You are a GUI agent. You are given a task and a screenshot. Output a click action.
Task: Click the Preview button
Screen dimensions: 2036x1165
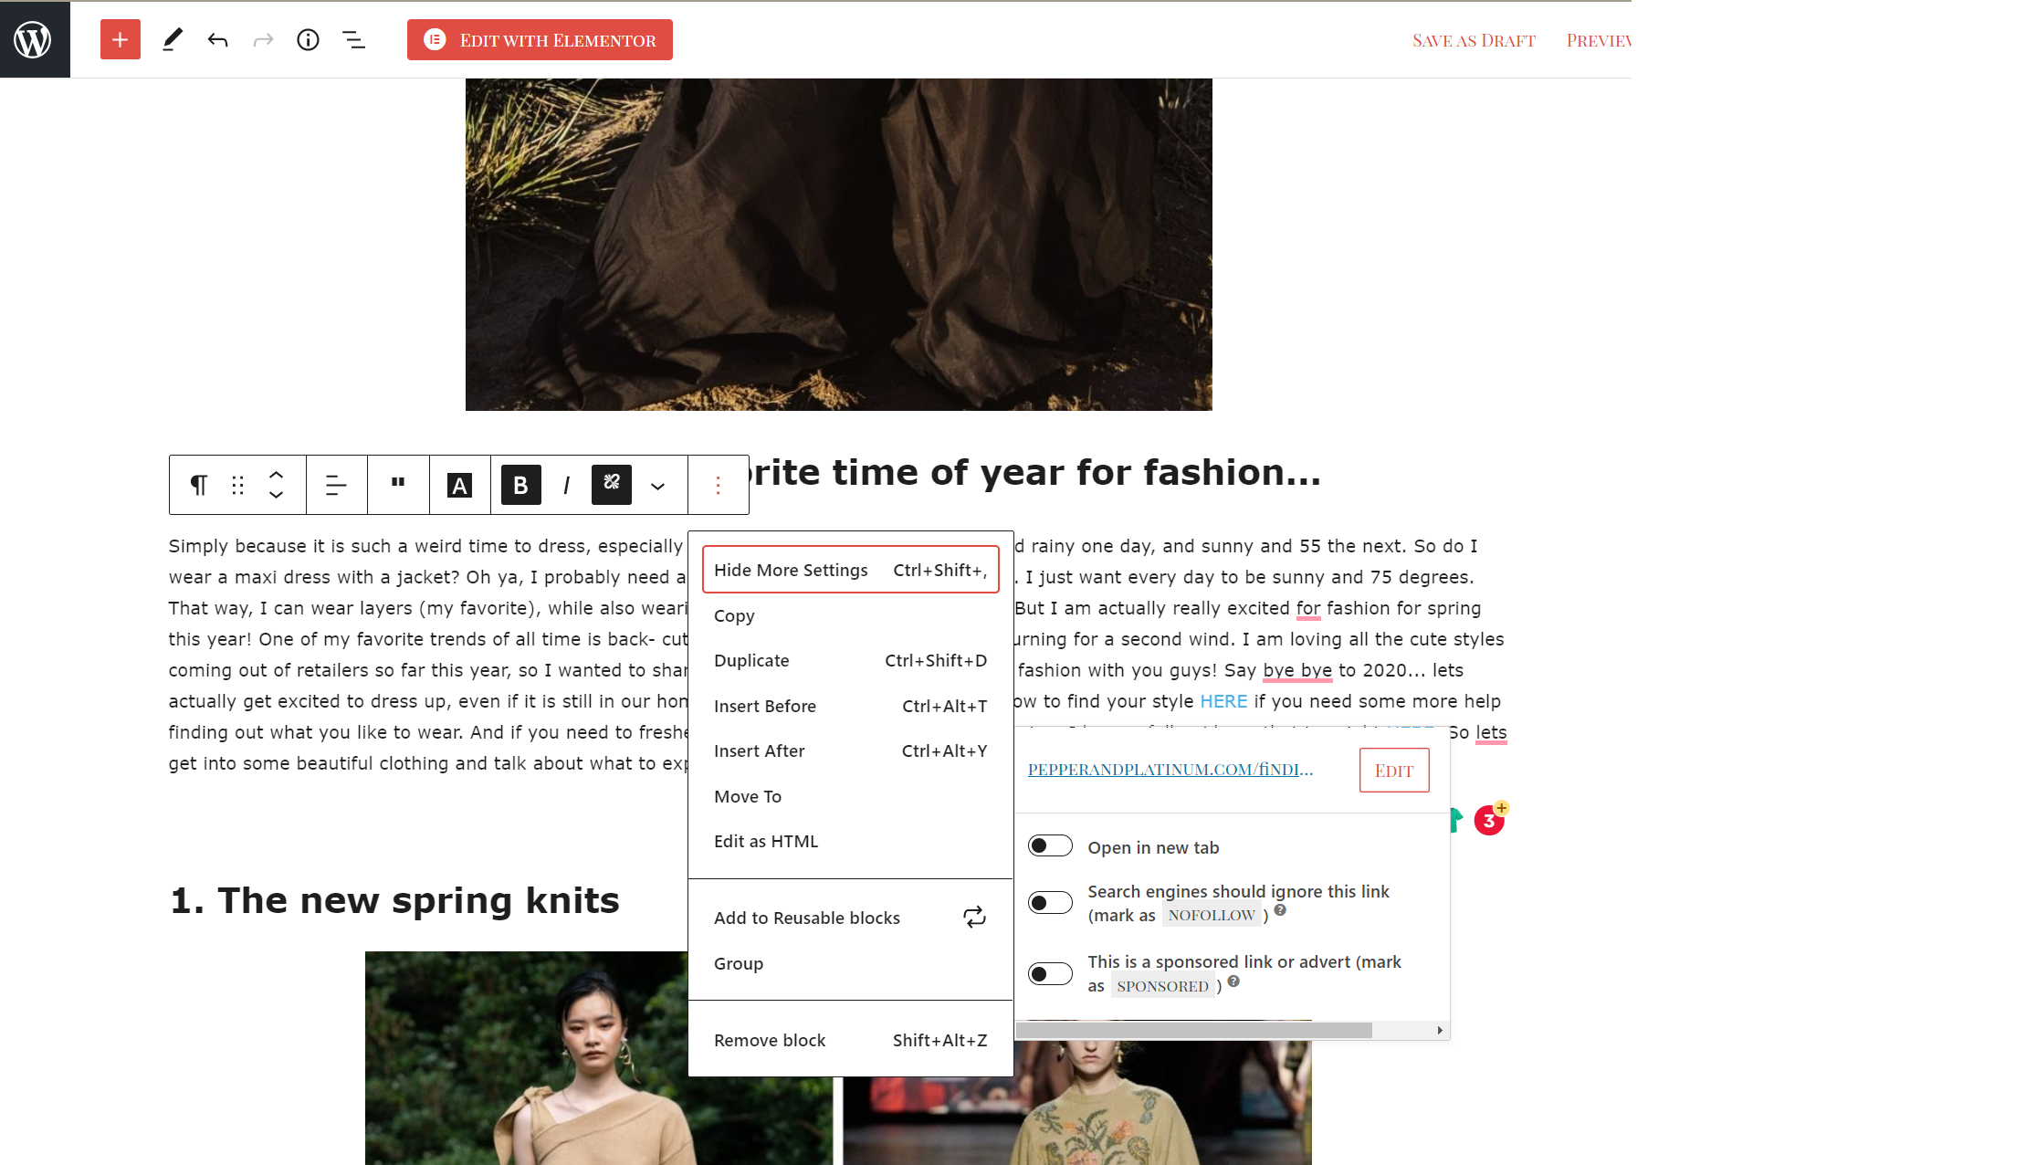pos(1598,40)
